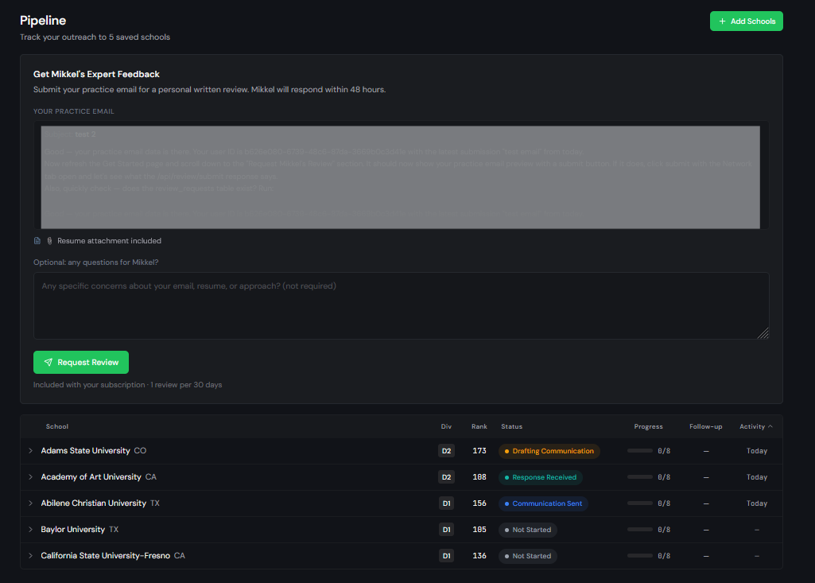Click the paperclip icon for the resume attachment
The height and width of the screenshot is (583, 815).
[49, 241]
